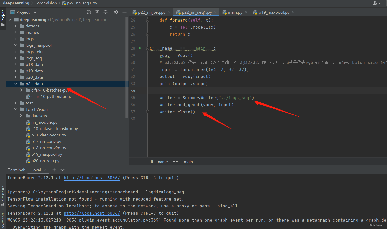Close the p19_maxpool.py editor tab
Viewport: 387px width, 229px height.
click(293, 12)
